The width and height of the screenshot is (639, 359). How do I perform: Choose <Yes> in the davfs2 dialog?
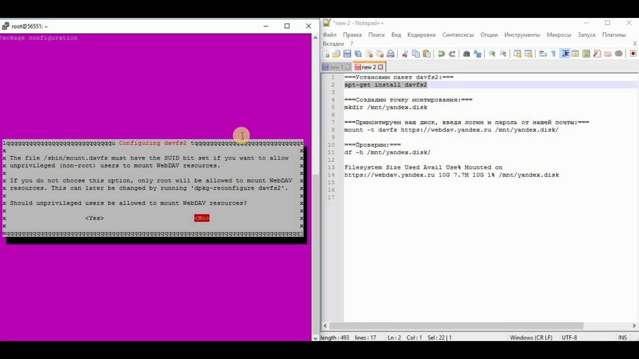(94, 218)
